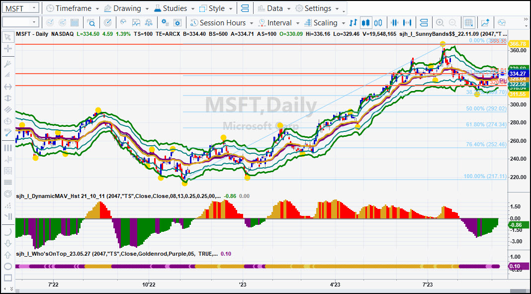Open the MSFT symbol dropdown
This screenshot has height=294, width=531.
(34, 8)
